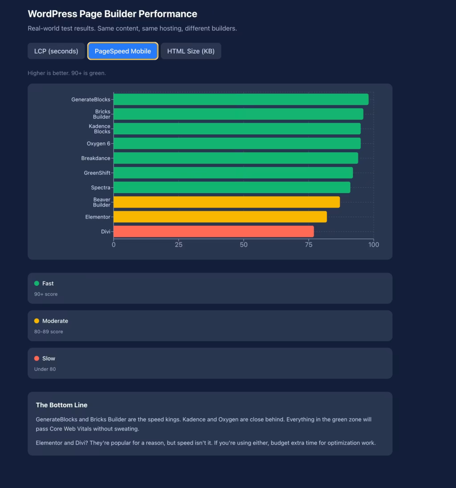Open the HTML Size (KB) view
The width and height of the screenshot is (456, 488).
[191, 51]
